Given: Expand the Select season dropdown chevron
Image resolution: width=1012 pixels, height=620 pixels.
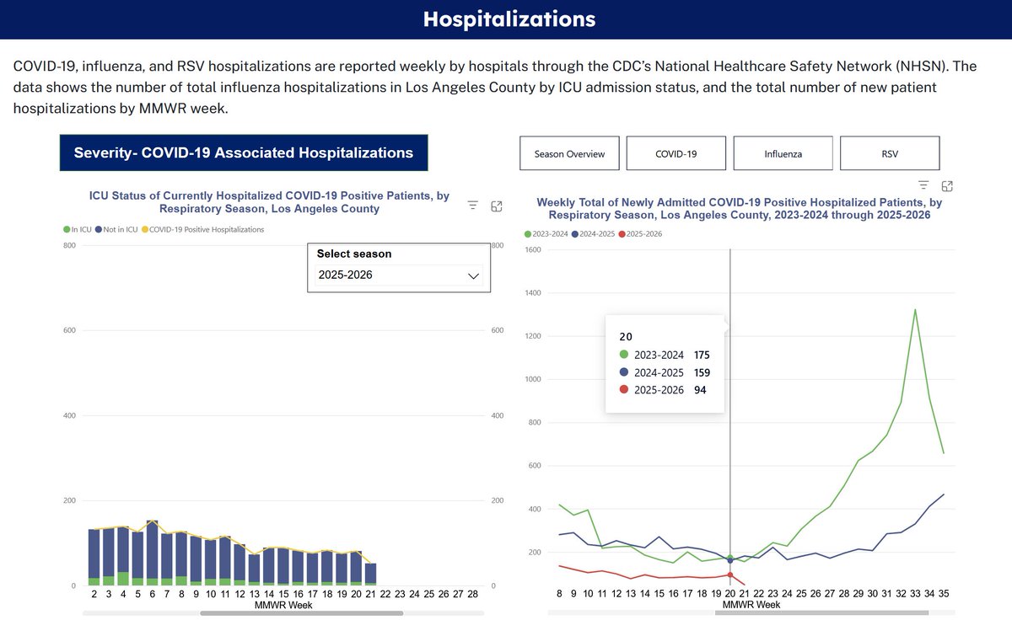Looking at the screenshot, I should point(474,275).
